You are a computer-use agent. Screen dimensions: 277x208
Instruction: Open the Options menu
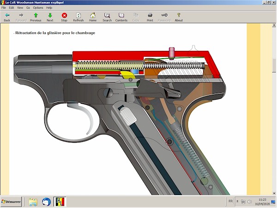(x=38, y=7)
